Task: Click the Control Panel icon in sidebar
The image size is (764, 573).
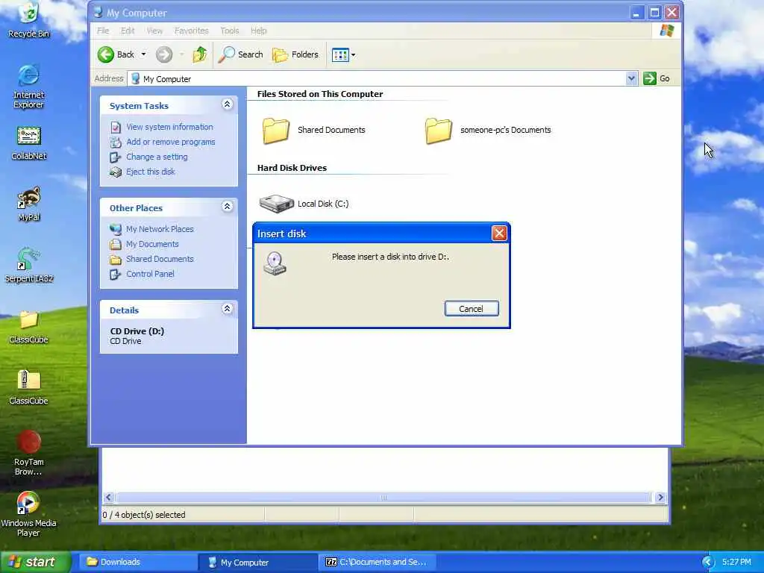Action: point(116,275)
